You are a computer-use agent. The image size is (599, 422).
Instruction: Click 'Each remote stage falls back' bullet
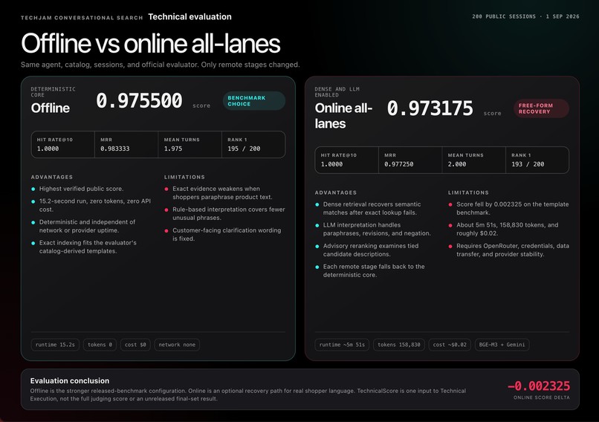[374, 270]
